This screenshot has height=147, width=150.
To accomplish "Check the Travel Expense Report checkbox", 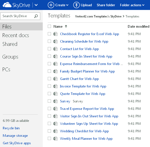I will (49, 108).
